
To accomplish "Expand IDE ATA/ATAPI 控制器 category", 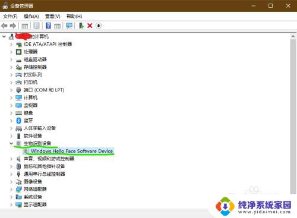I will point(11,44).
